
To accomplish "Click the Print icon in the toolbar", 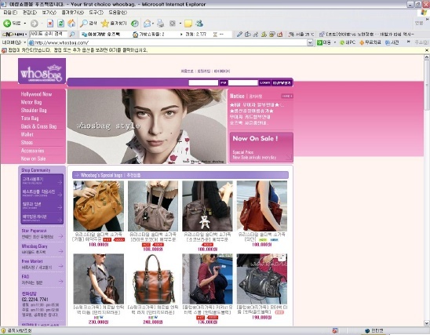I will [160, 24].
